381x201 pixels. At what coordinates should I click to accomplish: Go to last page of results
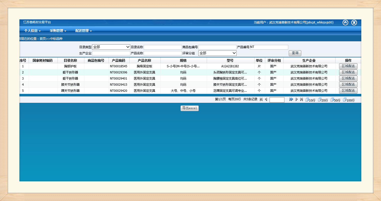302,99
